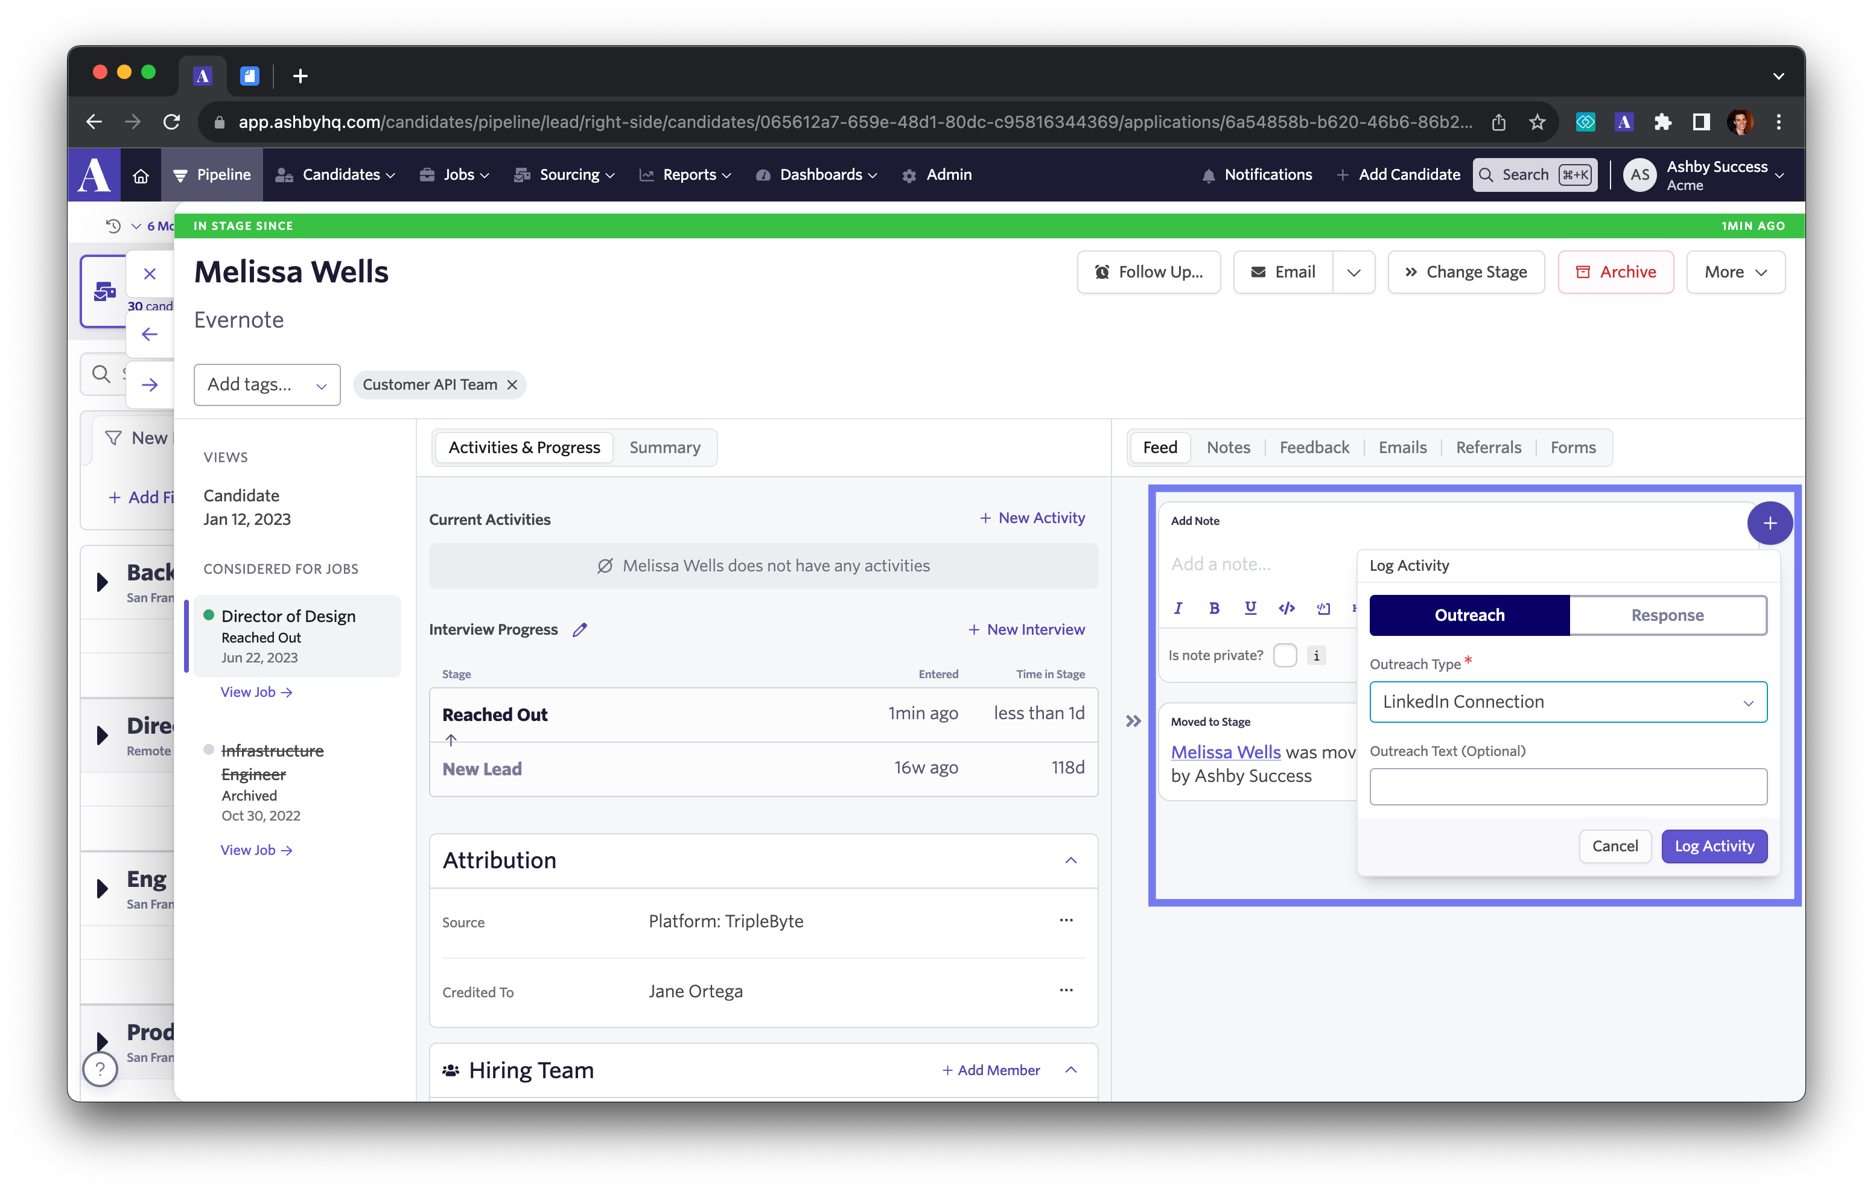The width and height of the screenshot is (1873, 1191).
Task: Open the Add tags dropdown
Action: coord(266,384)
